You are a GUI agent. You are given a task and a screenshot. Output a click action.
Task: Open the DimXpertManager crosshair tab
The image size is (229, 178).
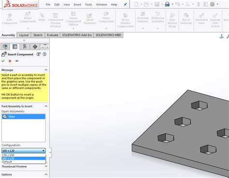click(35, 47)
